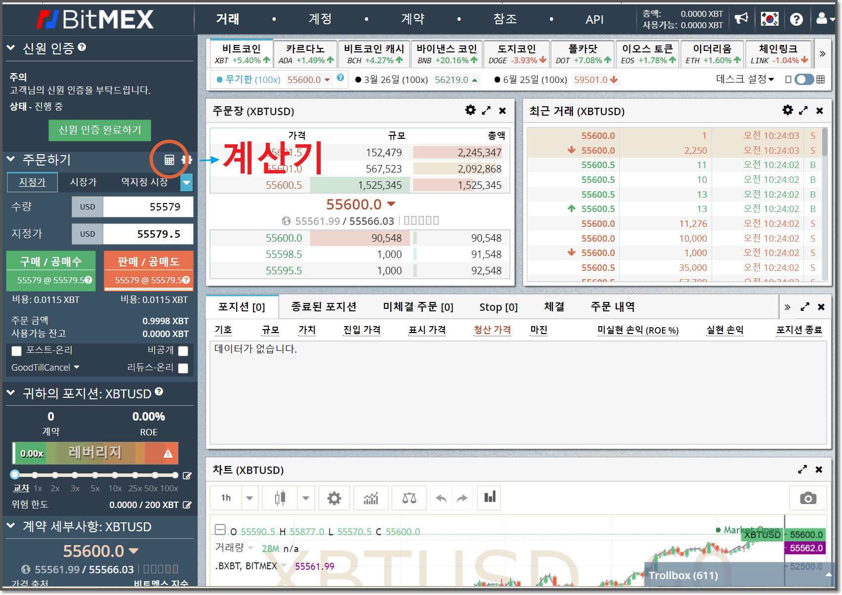Screen dimensions: 842x595
Task: Show more coin tabs with double arrow
Action: tap(823, 53)
